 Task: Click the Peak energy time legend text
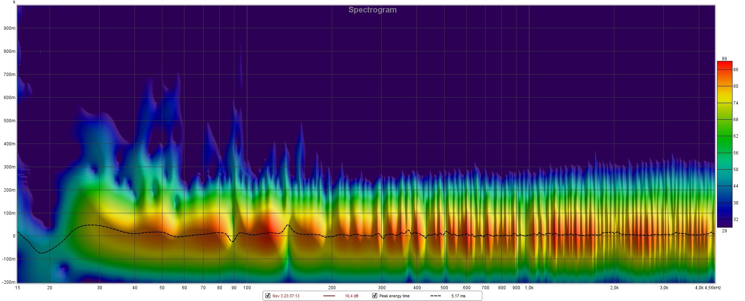point(394,296)
